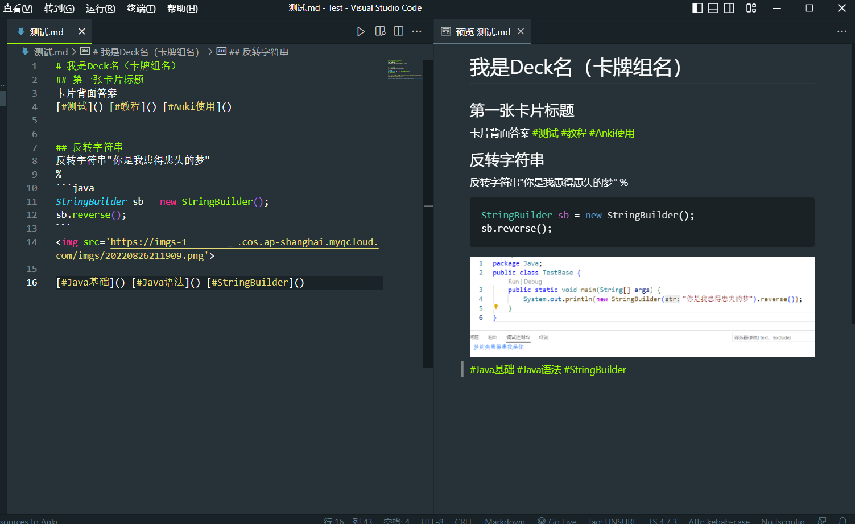The width and height of the screenshot is (855, 524).
Task: Toggle the bottom panel visibility
Action: point(713,8)
